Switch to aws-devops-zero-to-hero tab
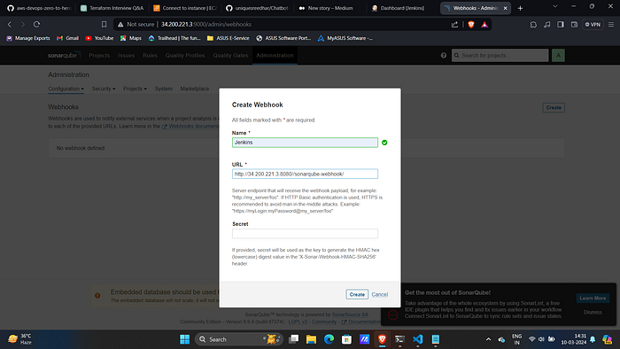This screenshot has height=349, width=620. pyautogui.click(x=40, y=8)
